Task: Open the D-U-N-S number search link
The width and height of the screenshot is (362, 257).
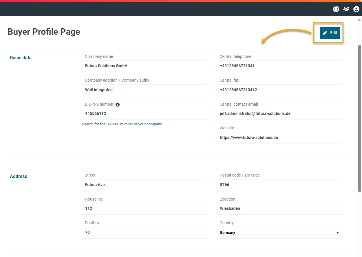Action: coord(122,124)
